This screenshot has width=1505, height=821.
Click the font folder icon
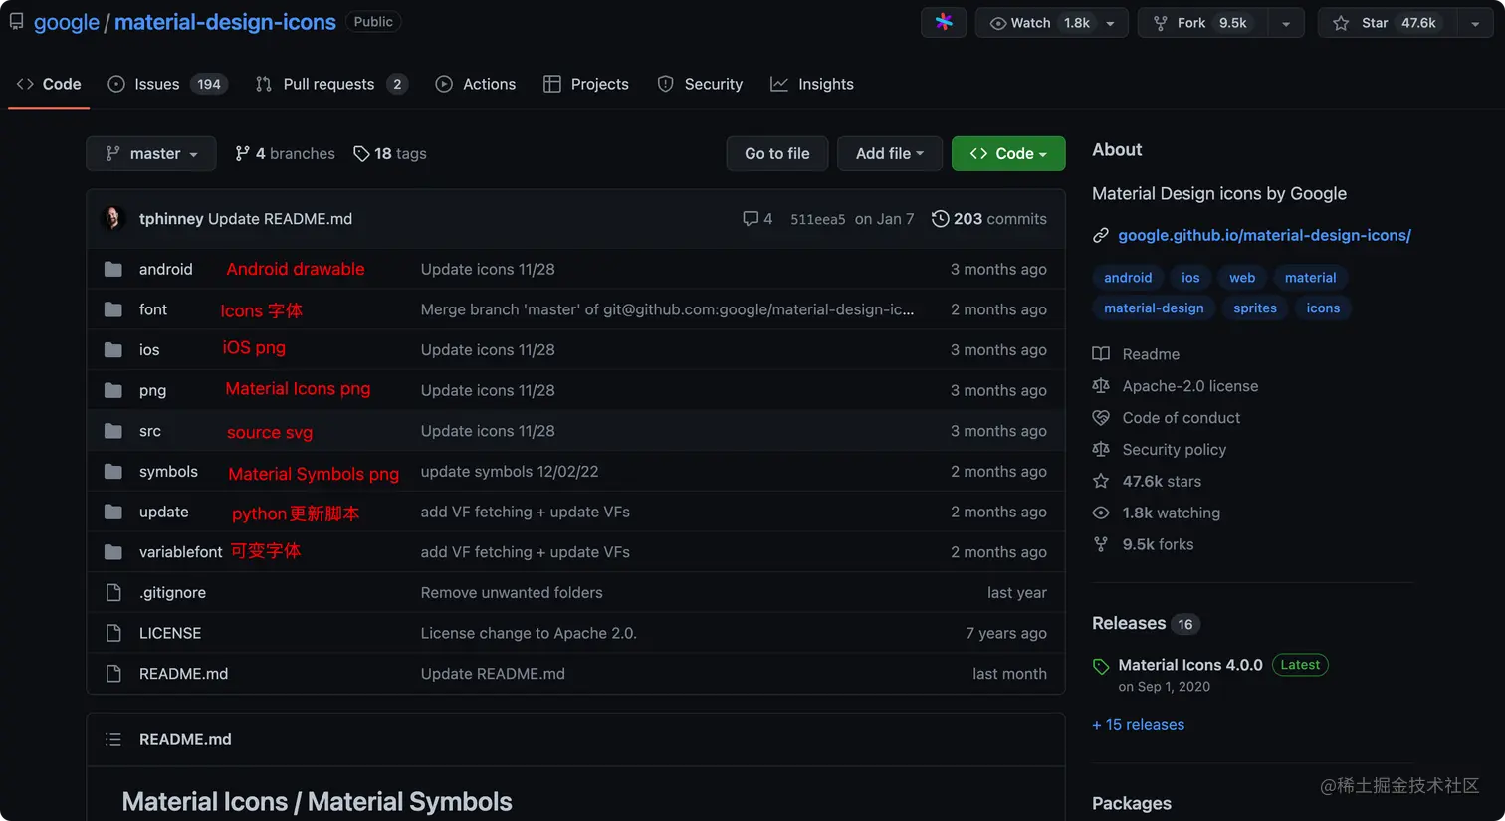tap(113, 309)
